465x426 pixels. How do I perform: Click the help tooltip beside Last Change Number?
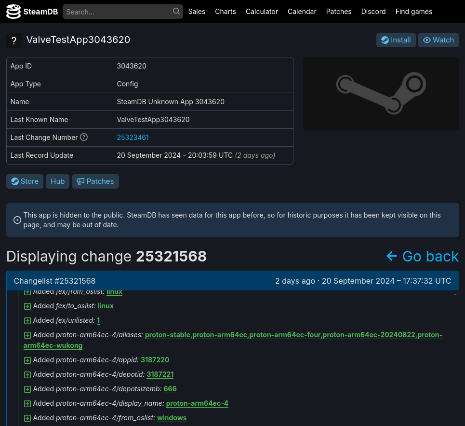pyautogui.click(x=84, y=137)
